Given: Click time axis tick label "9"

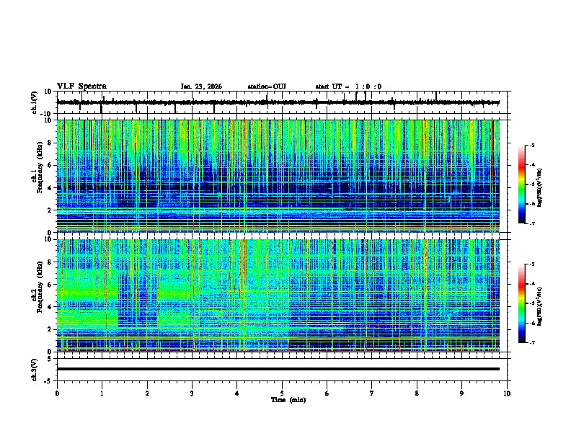Looking at the screenshot, I should (461, 393).
